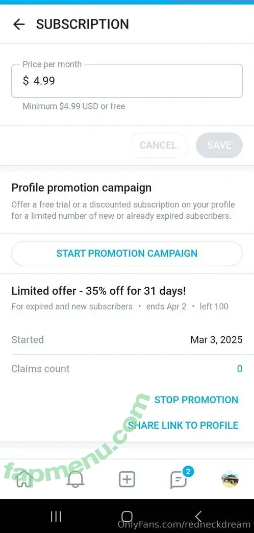Start a promotion campaign
This screenshot has width=254, height=533.
pyautogui.click(x=127, y=253)
